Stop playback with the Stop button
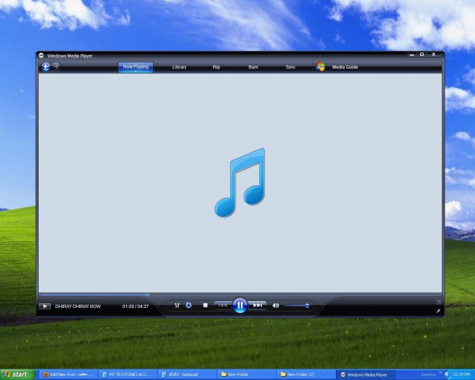This screenshot has width=475, height=380. click(x=206, y=305)
